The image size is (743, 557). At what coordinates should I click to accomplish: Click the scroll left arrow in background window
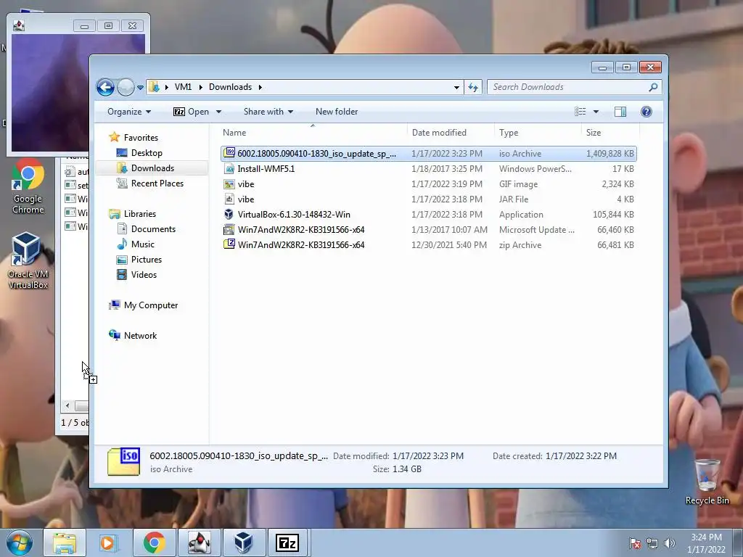coord(67,405)
